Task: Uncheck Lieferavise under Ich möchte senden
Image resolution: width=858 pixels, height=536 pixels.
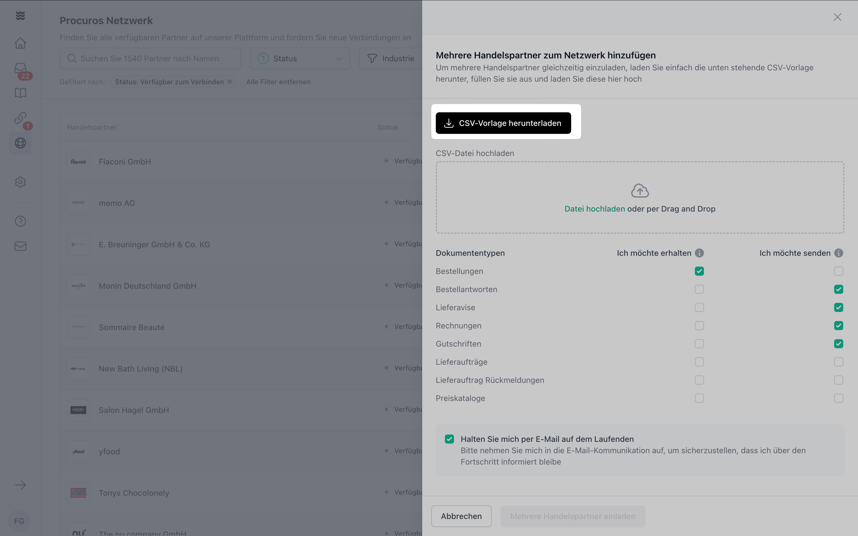Action: click(x=838, y=307)
